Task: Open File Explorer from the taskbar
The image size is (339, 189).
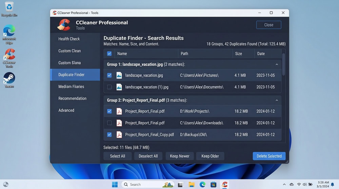Action: (191, 185)
